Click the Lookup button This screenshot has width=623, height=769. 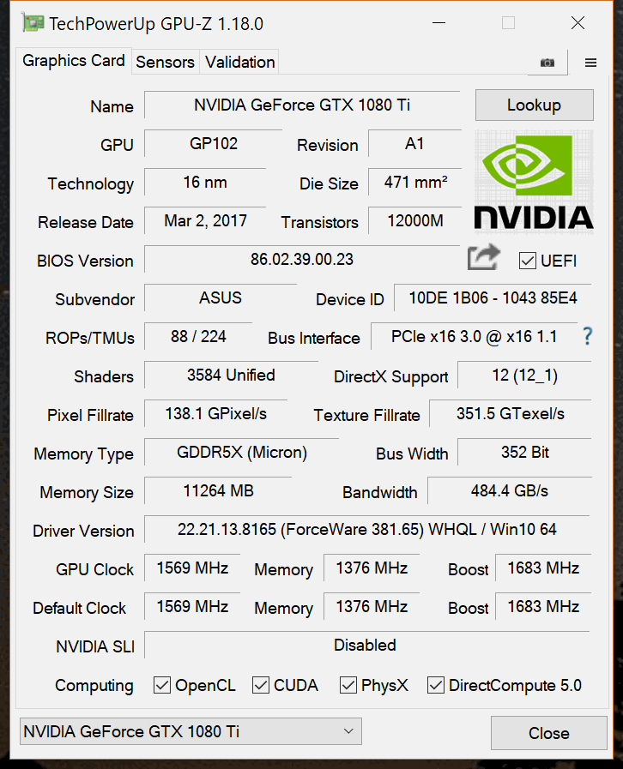534,105
